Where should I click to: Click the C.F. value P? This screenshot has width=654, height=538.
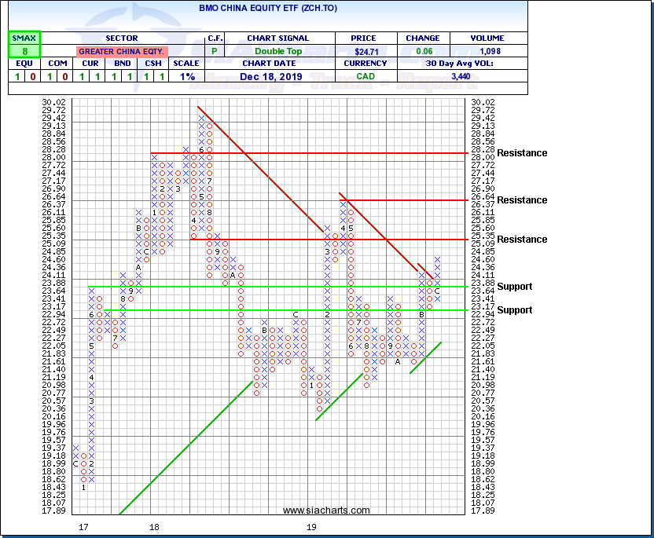tap(215, 51)
